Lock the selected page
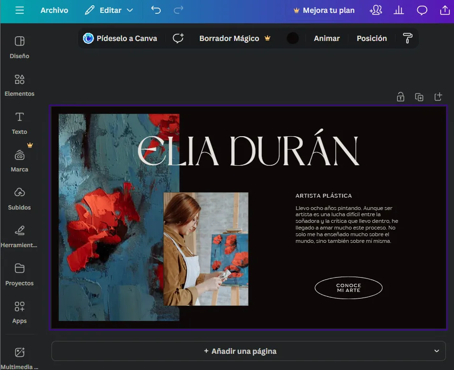The image size is (454, 370). [400, 97]
